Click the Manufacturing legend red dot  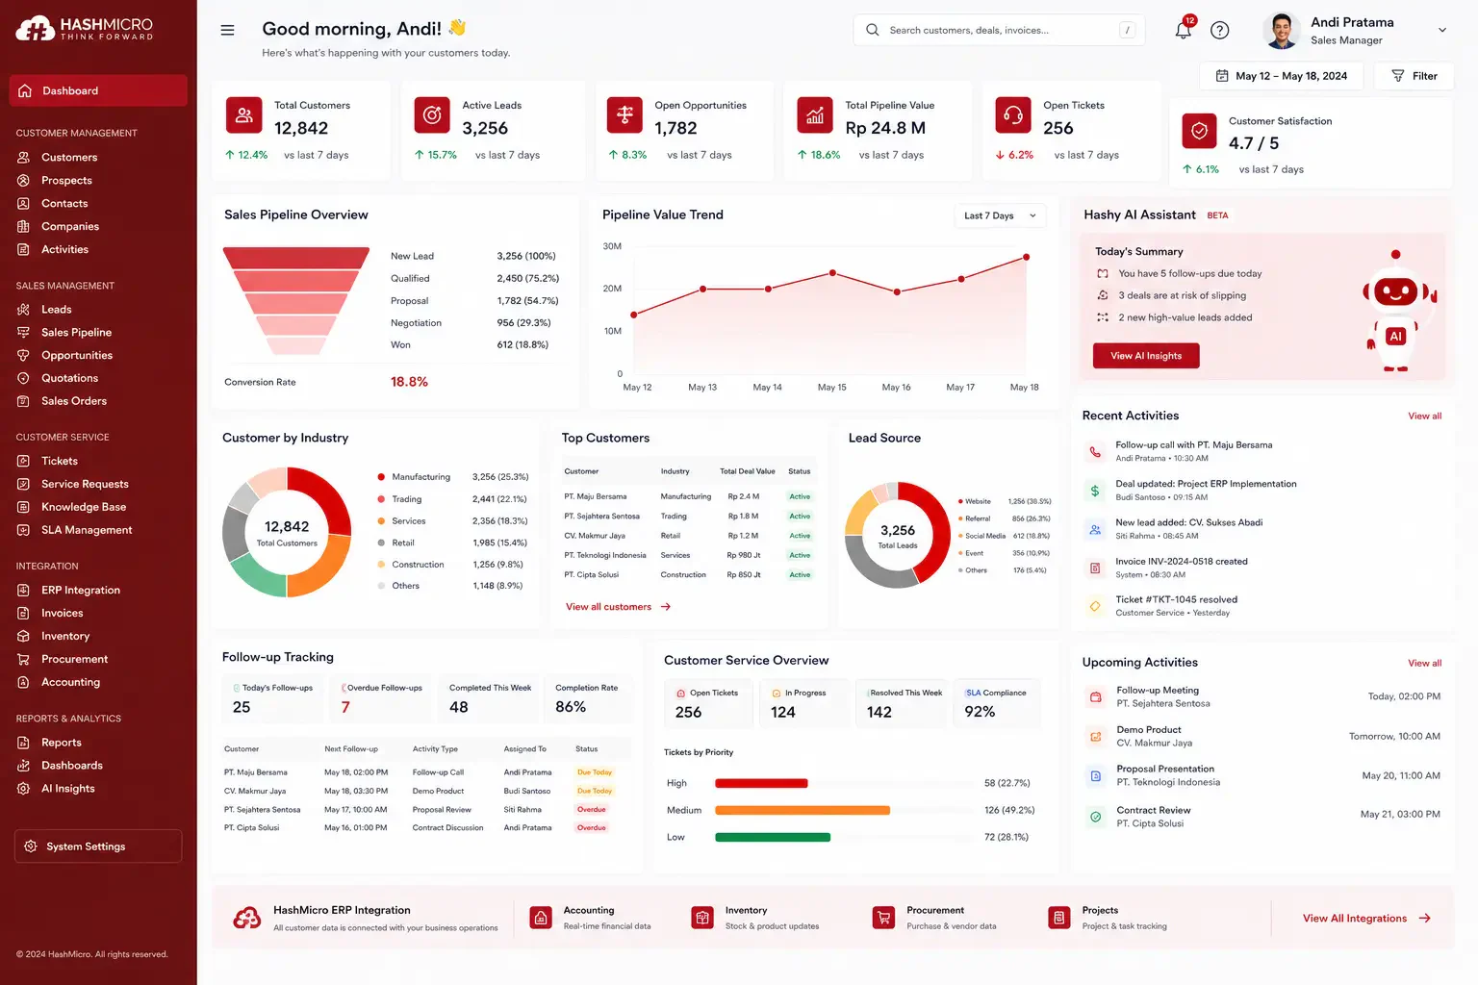(381, 477)
